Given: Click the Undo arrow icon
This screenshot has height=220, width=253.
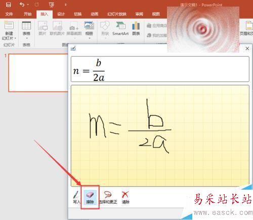Looking at the screenshot, I should [x=22, y=5].
